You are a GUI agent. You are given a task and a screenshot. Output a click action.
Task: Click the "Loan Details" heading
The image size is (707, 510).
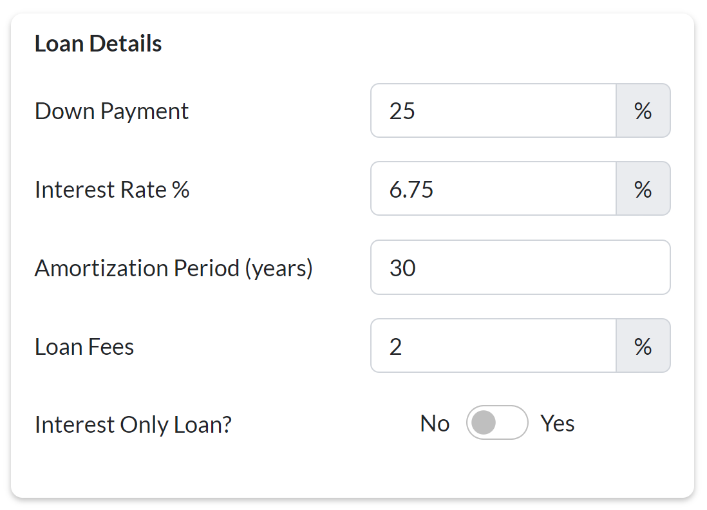coord(98,44)
